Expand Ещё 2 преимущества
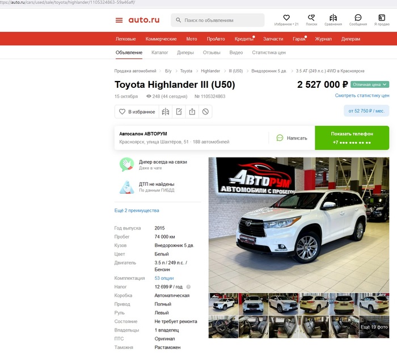Image resolution: width=397 pixels, height=353 pixels. [x=137, y=210]
